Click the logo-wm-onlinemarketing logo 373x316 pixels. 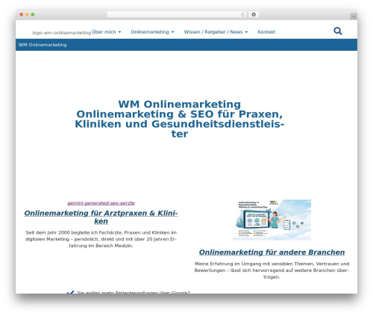coord(62,33)
